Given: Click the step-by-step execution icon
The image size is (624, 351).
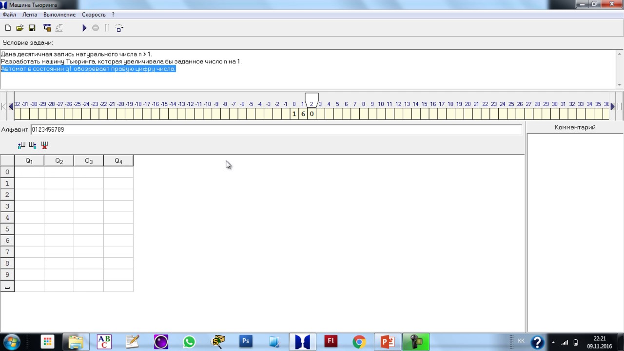Looking at the screenshot, I should pos(119,28).
